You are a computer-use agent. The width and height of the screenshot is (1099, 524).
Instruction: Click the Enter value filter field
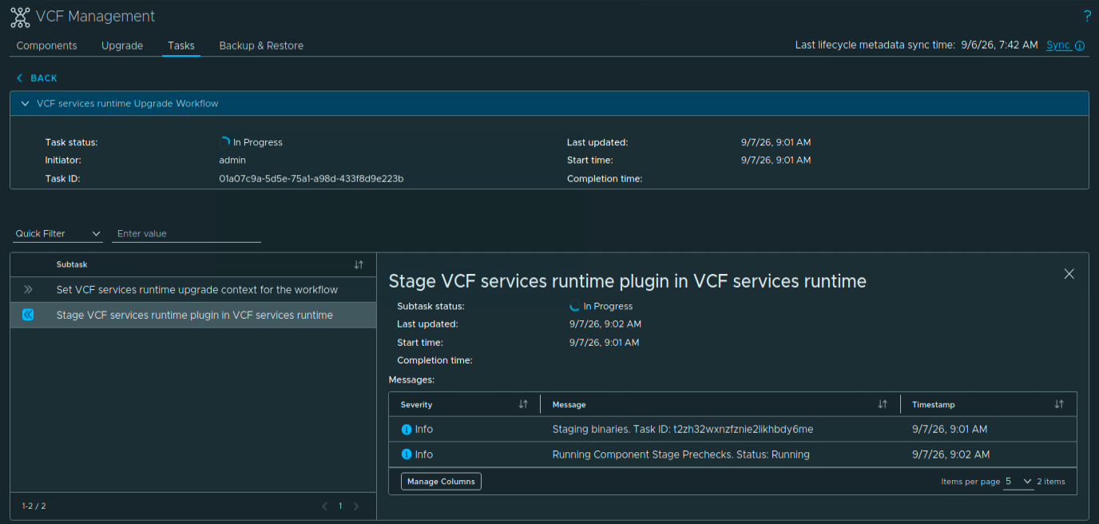coord(186,234)
